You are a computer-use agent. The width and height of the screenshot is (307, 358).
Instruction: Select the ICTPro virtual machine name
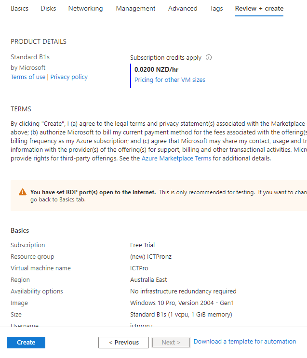pos(139,268)
